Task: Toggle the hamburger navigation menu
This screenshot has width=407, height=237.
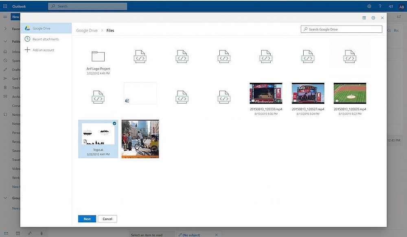Action: (5, 17)
